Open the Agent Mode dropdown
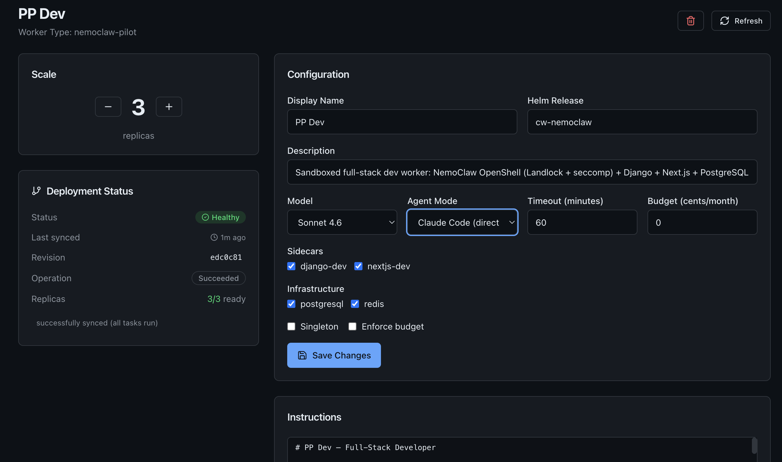The width and height of the screenshot is (782, 462). tap(462, 222)
